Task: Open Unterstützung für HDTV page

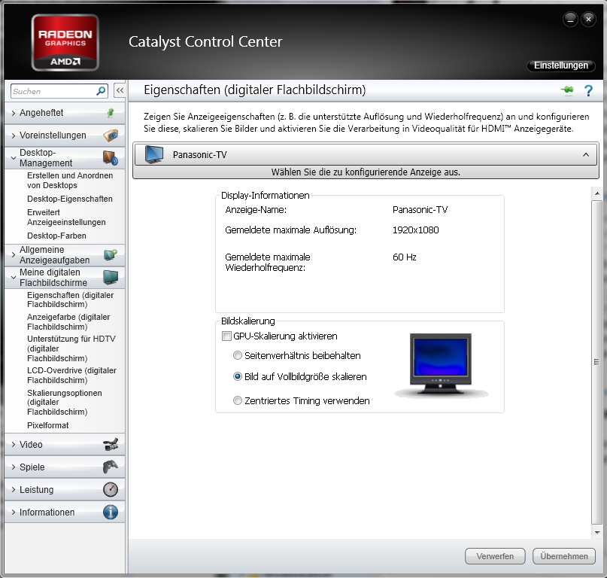Action: 71,348
